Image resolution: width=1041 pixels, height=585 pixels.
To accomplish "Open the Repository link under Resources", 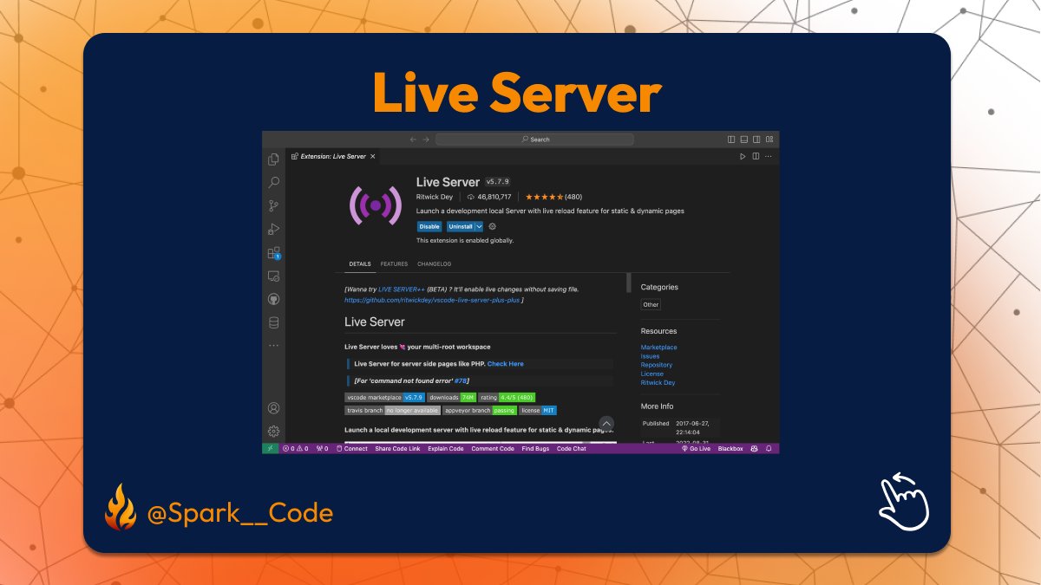I will (658, 364).
